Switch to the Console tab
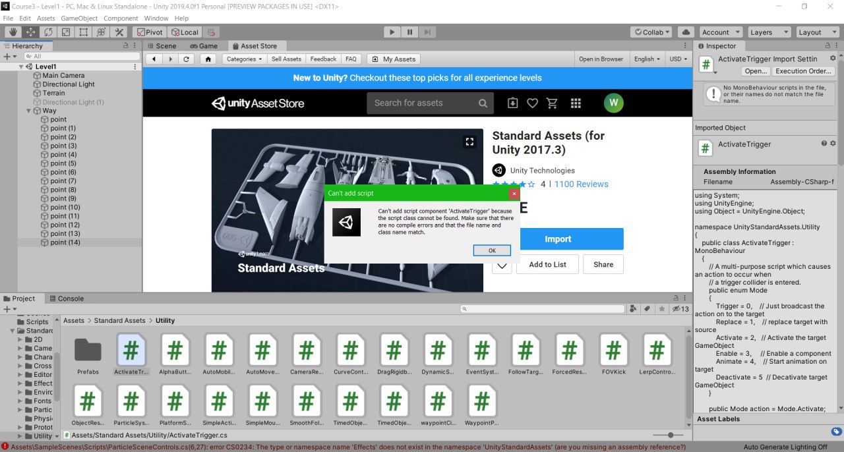Screen dimensions: 844x452 (67, 298)
